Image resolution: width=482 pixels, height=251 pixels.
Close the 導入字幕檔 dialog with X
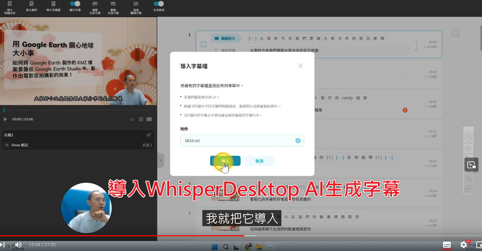(300, 65)
